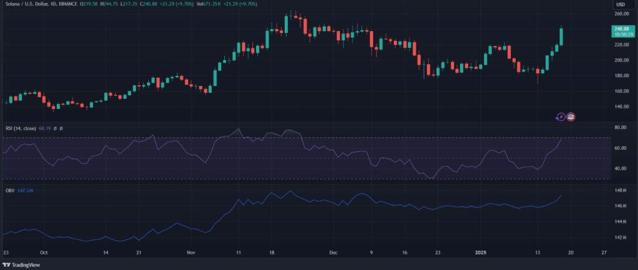
Task: Click the 80.00 RSI axis label
Action: pyautogui.click(x=621, y=128)
